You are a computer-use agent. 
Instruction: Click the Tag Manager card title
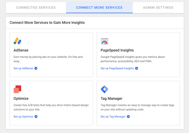112,98
